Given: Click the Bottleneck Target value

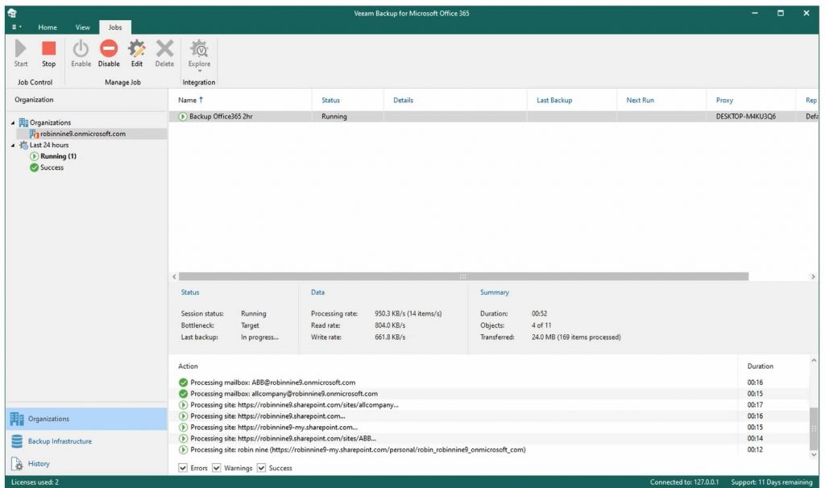Looking at the screenshot, I should (250, 325).
